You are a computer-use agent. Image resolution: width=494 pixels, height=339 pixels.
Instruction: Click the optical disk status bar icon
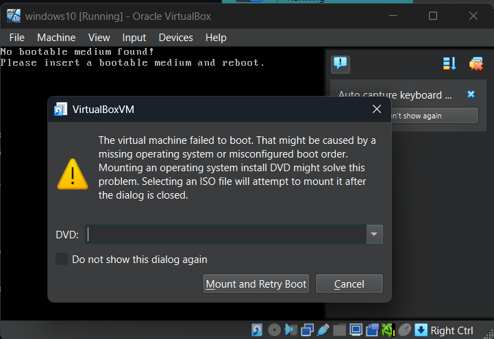(274, 330)
